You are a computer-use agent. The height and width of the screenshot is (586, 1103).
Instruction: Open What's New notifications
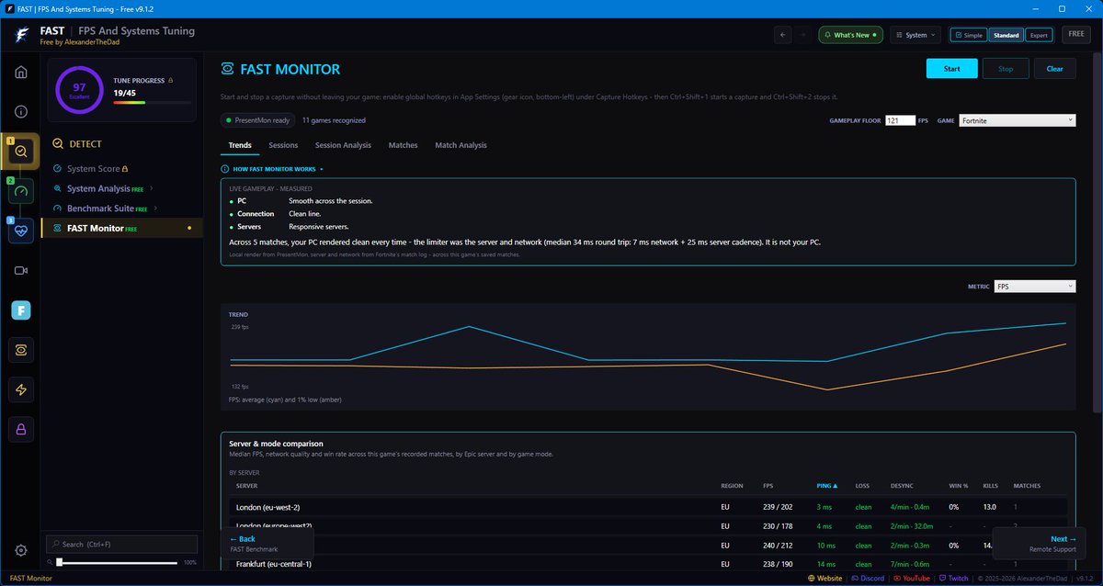click(850, 35)
